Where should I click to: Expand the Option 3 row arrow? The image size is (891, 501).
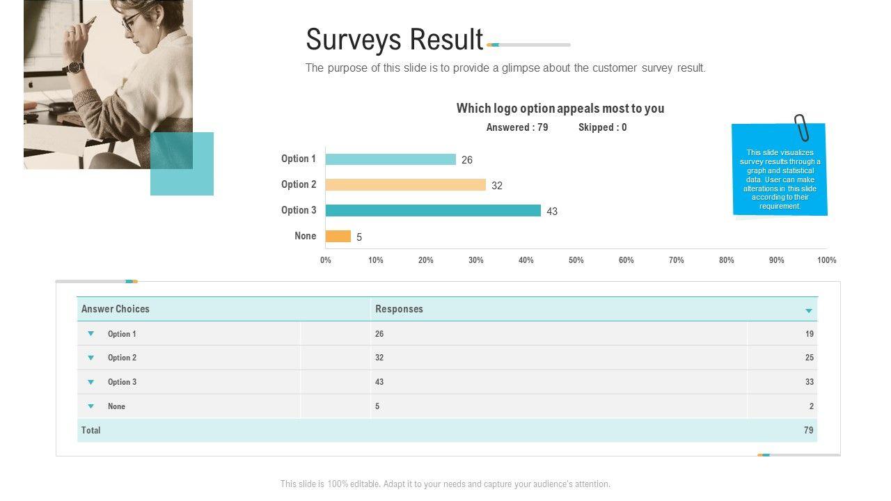pos(90,382)
